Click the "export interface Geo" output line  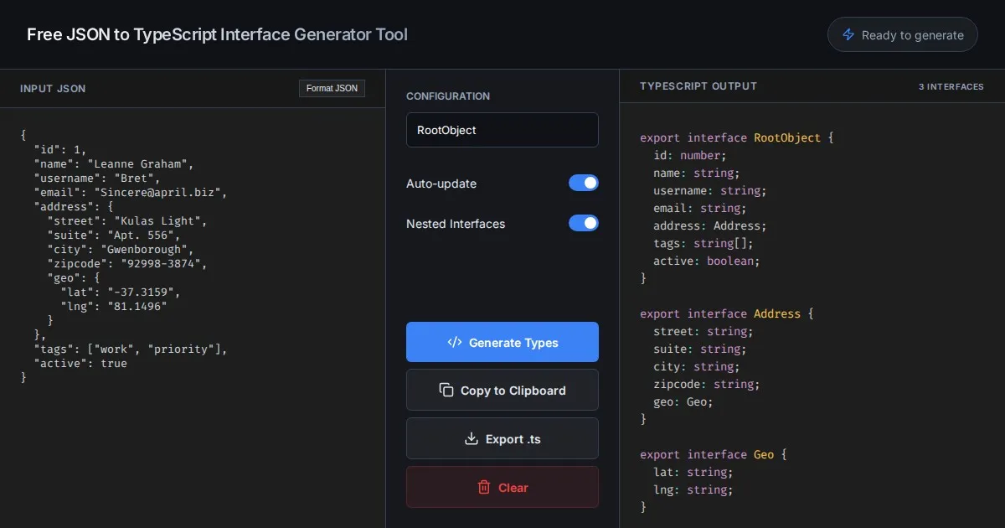(714, 454)
